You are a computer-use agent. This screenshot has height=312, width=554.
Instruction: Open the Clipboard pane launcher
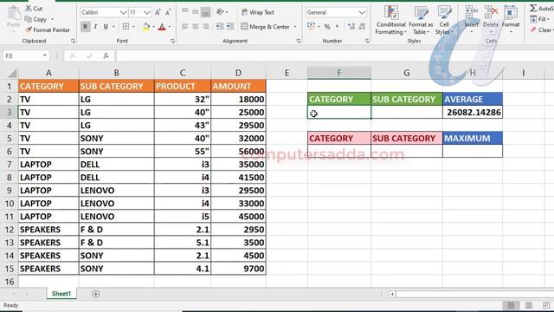(x=73, y=41)
